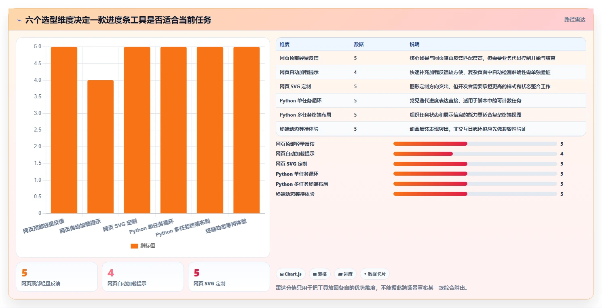Screen dimensions: 602x308
Task: Toggle the 指标值 legend swatch under the chart
Action: (134, 246)
